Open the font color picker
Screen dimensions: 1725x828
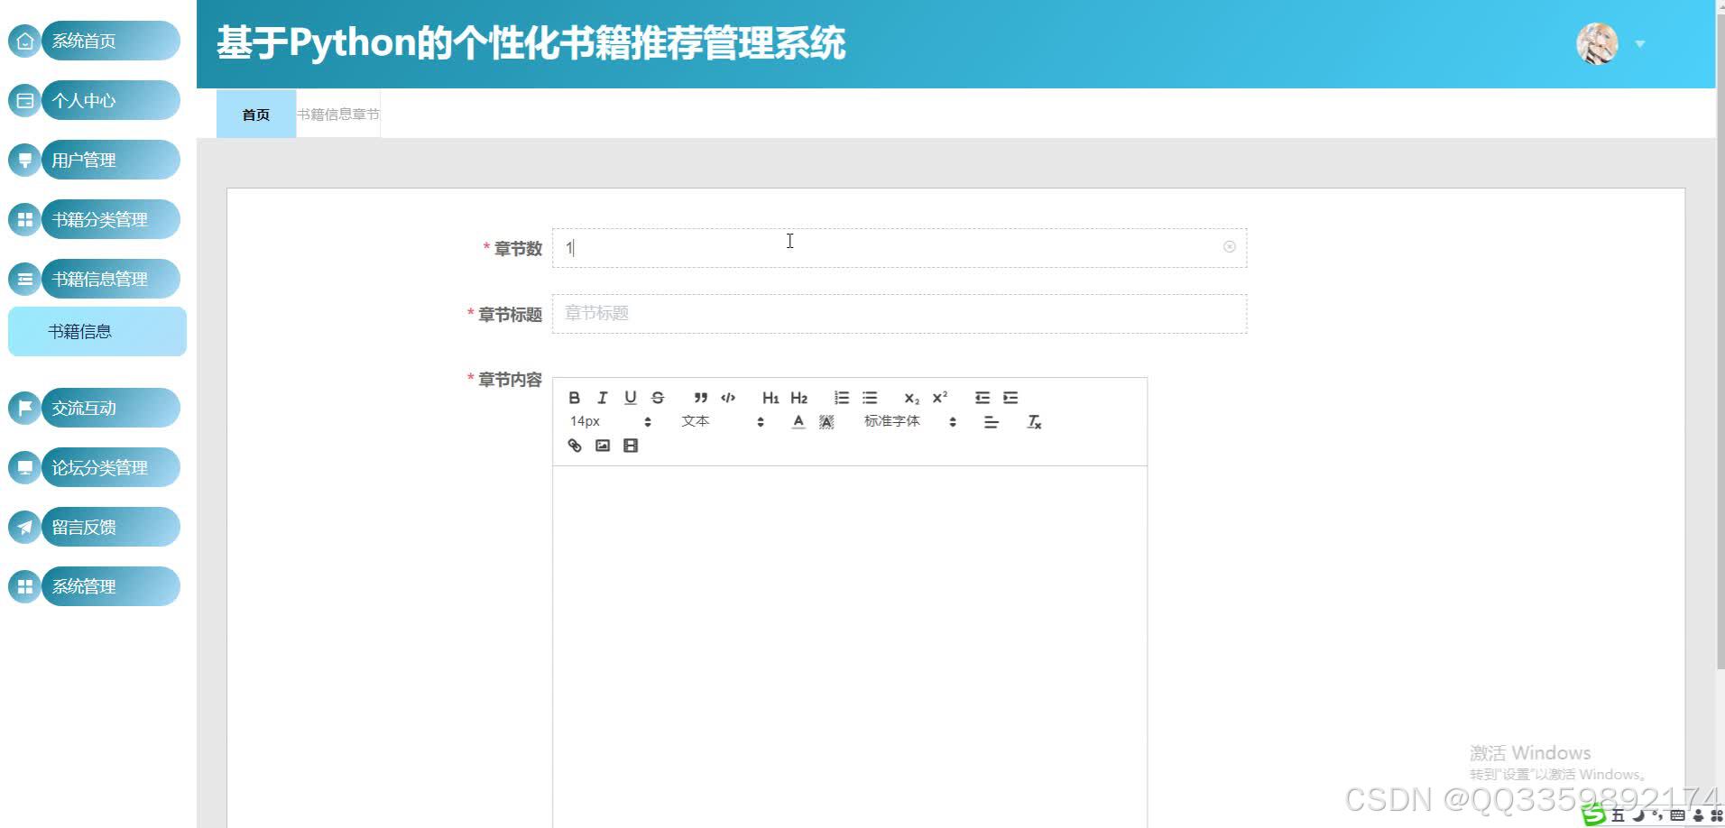tap(798, 421)
